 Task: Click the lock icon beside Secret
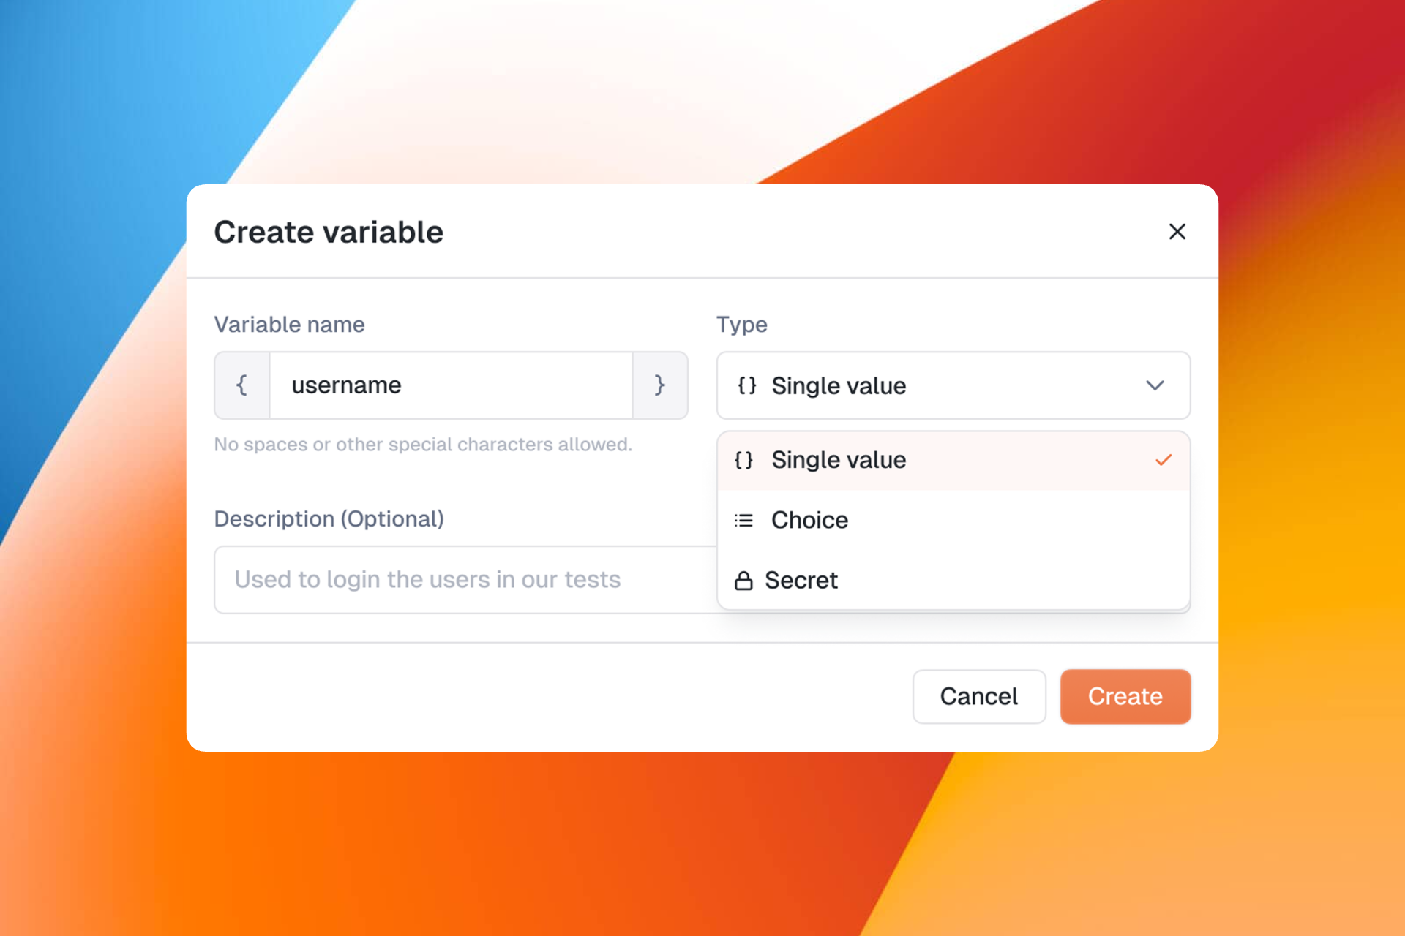[743, 581]
